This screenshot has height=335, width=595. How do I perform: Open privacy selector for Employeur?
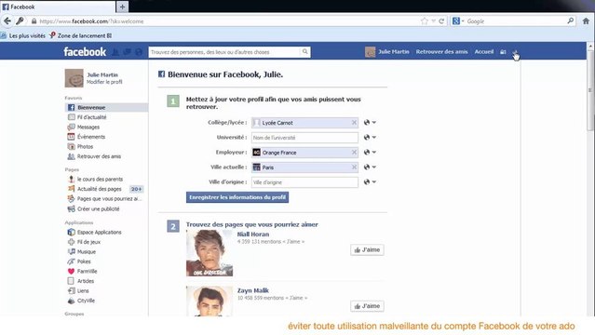click(x=370, y=152)
